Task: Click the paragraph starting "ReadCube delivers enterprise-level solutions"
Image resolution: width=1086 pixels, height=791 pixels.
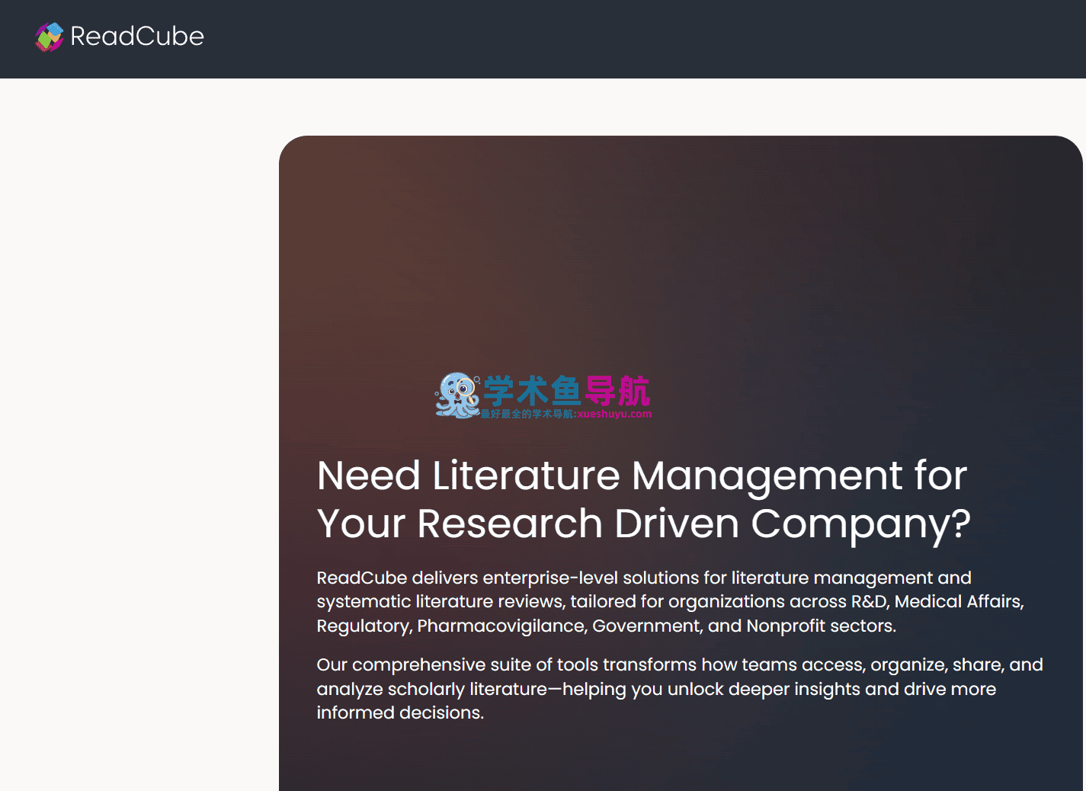Action: point(671,601)
